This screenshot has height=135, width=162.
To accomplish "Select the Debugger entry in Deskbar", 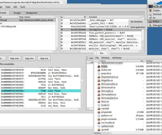I will click(x=155, y=25).
